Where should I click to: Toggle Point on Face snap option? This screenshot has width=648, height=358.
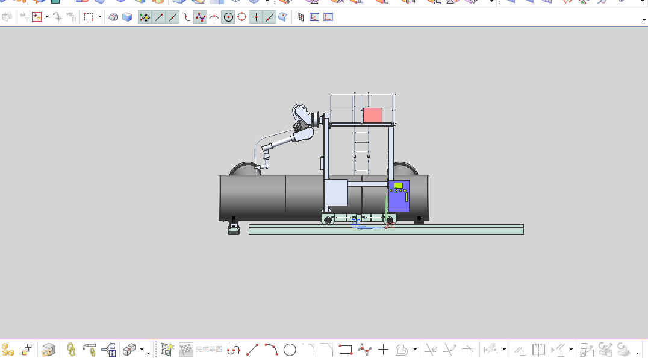pos(283,17)
